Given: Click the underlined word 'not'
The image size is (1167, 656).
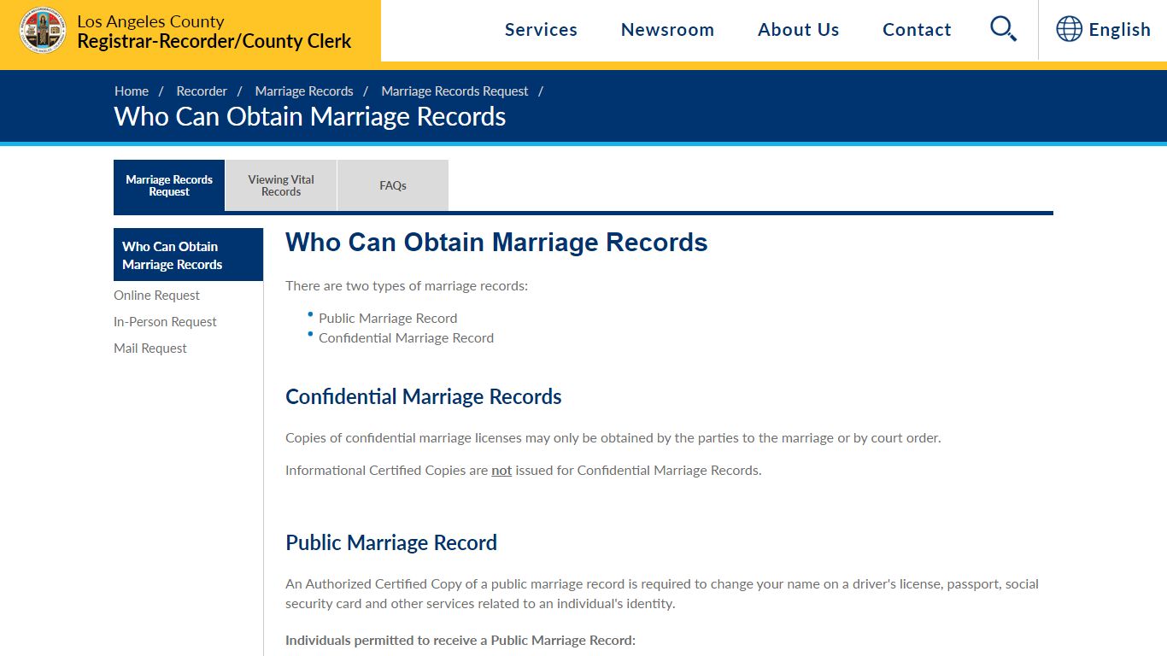Looking at the screenshot, I should [501, 471].
